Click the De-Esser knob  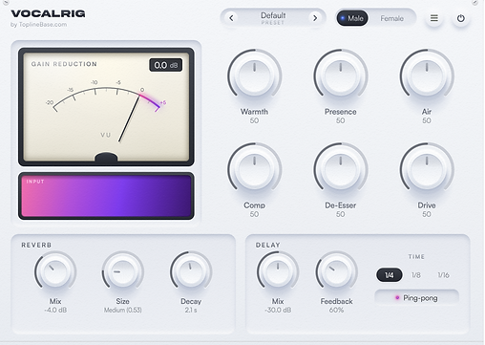tap(341, 169)
